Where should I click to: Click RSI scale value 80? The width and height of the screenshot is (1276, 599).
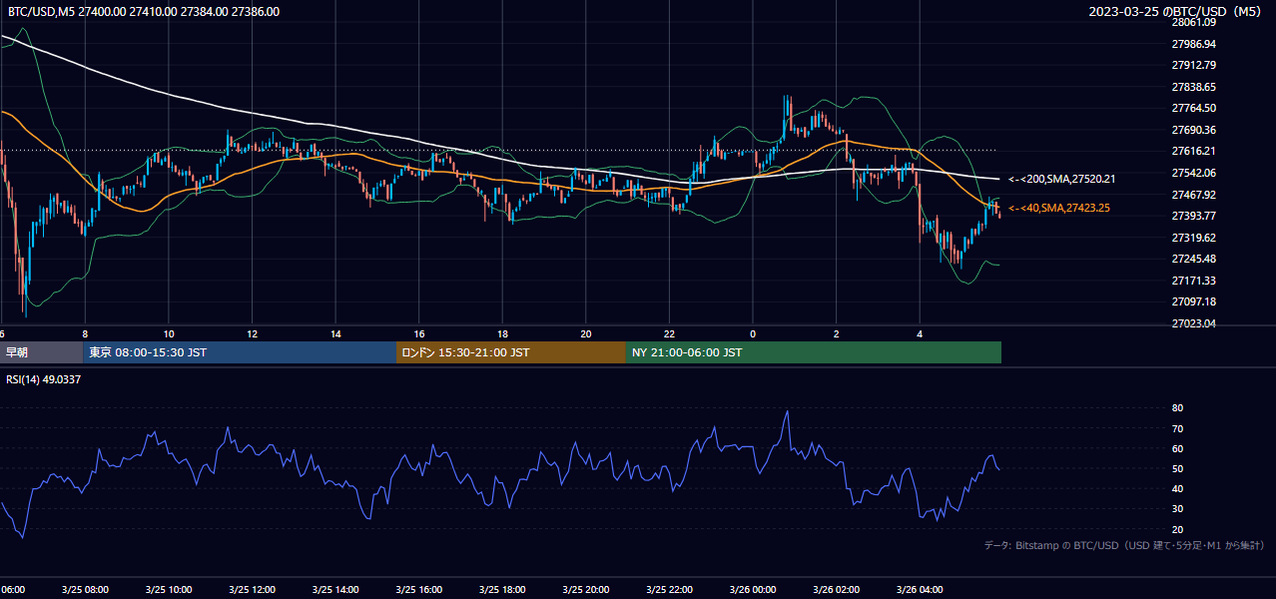[x=1178, y=408]
